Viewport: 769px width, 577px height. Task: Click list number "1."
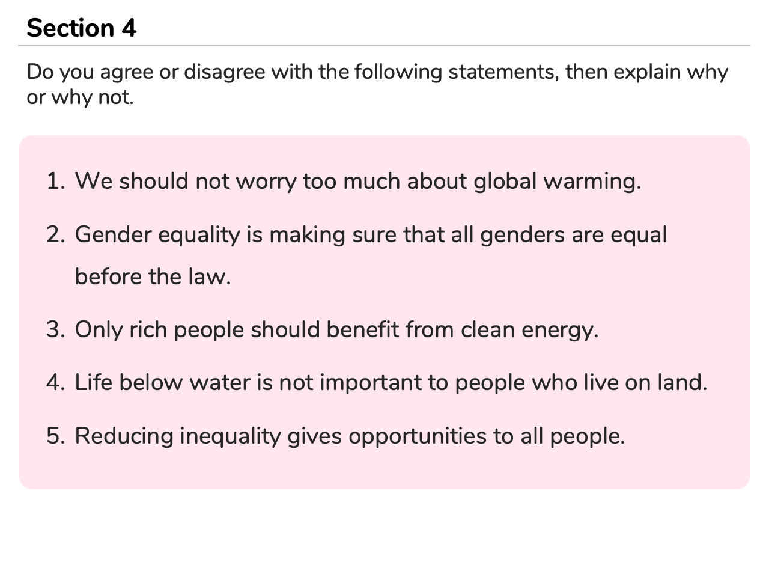point(56,181)
